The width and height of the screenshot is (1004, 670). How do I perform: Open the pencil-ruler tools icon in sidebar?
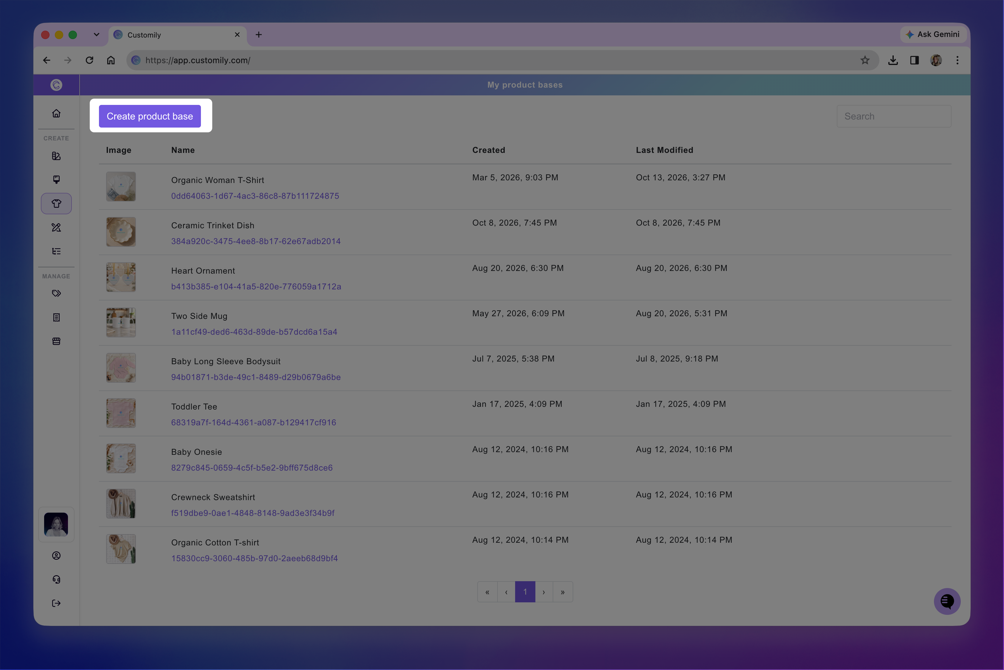[56, 227]
